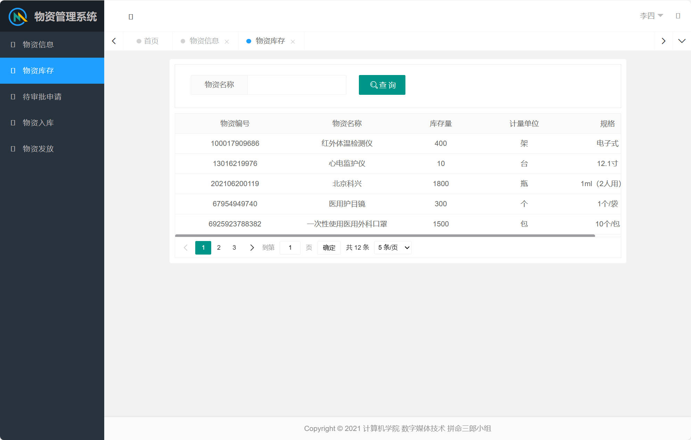Open 物资发放 via its sidebar icon
Viewport: 691px width, 440px height.
point(13,149)
